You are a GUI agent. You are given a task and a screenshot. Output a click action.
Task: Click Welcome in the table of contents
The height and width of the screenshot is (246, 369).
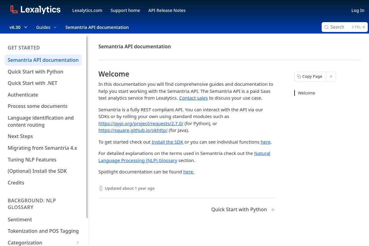click(x=307, y=93)
